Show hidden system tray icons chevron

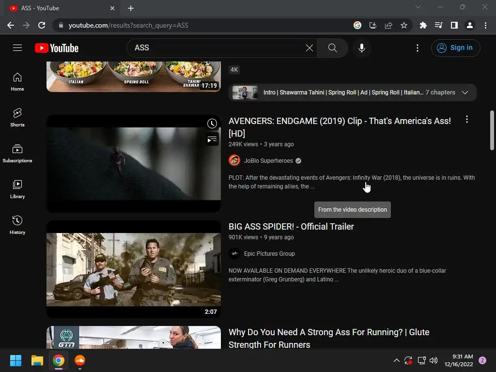(396, 360)
